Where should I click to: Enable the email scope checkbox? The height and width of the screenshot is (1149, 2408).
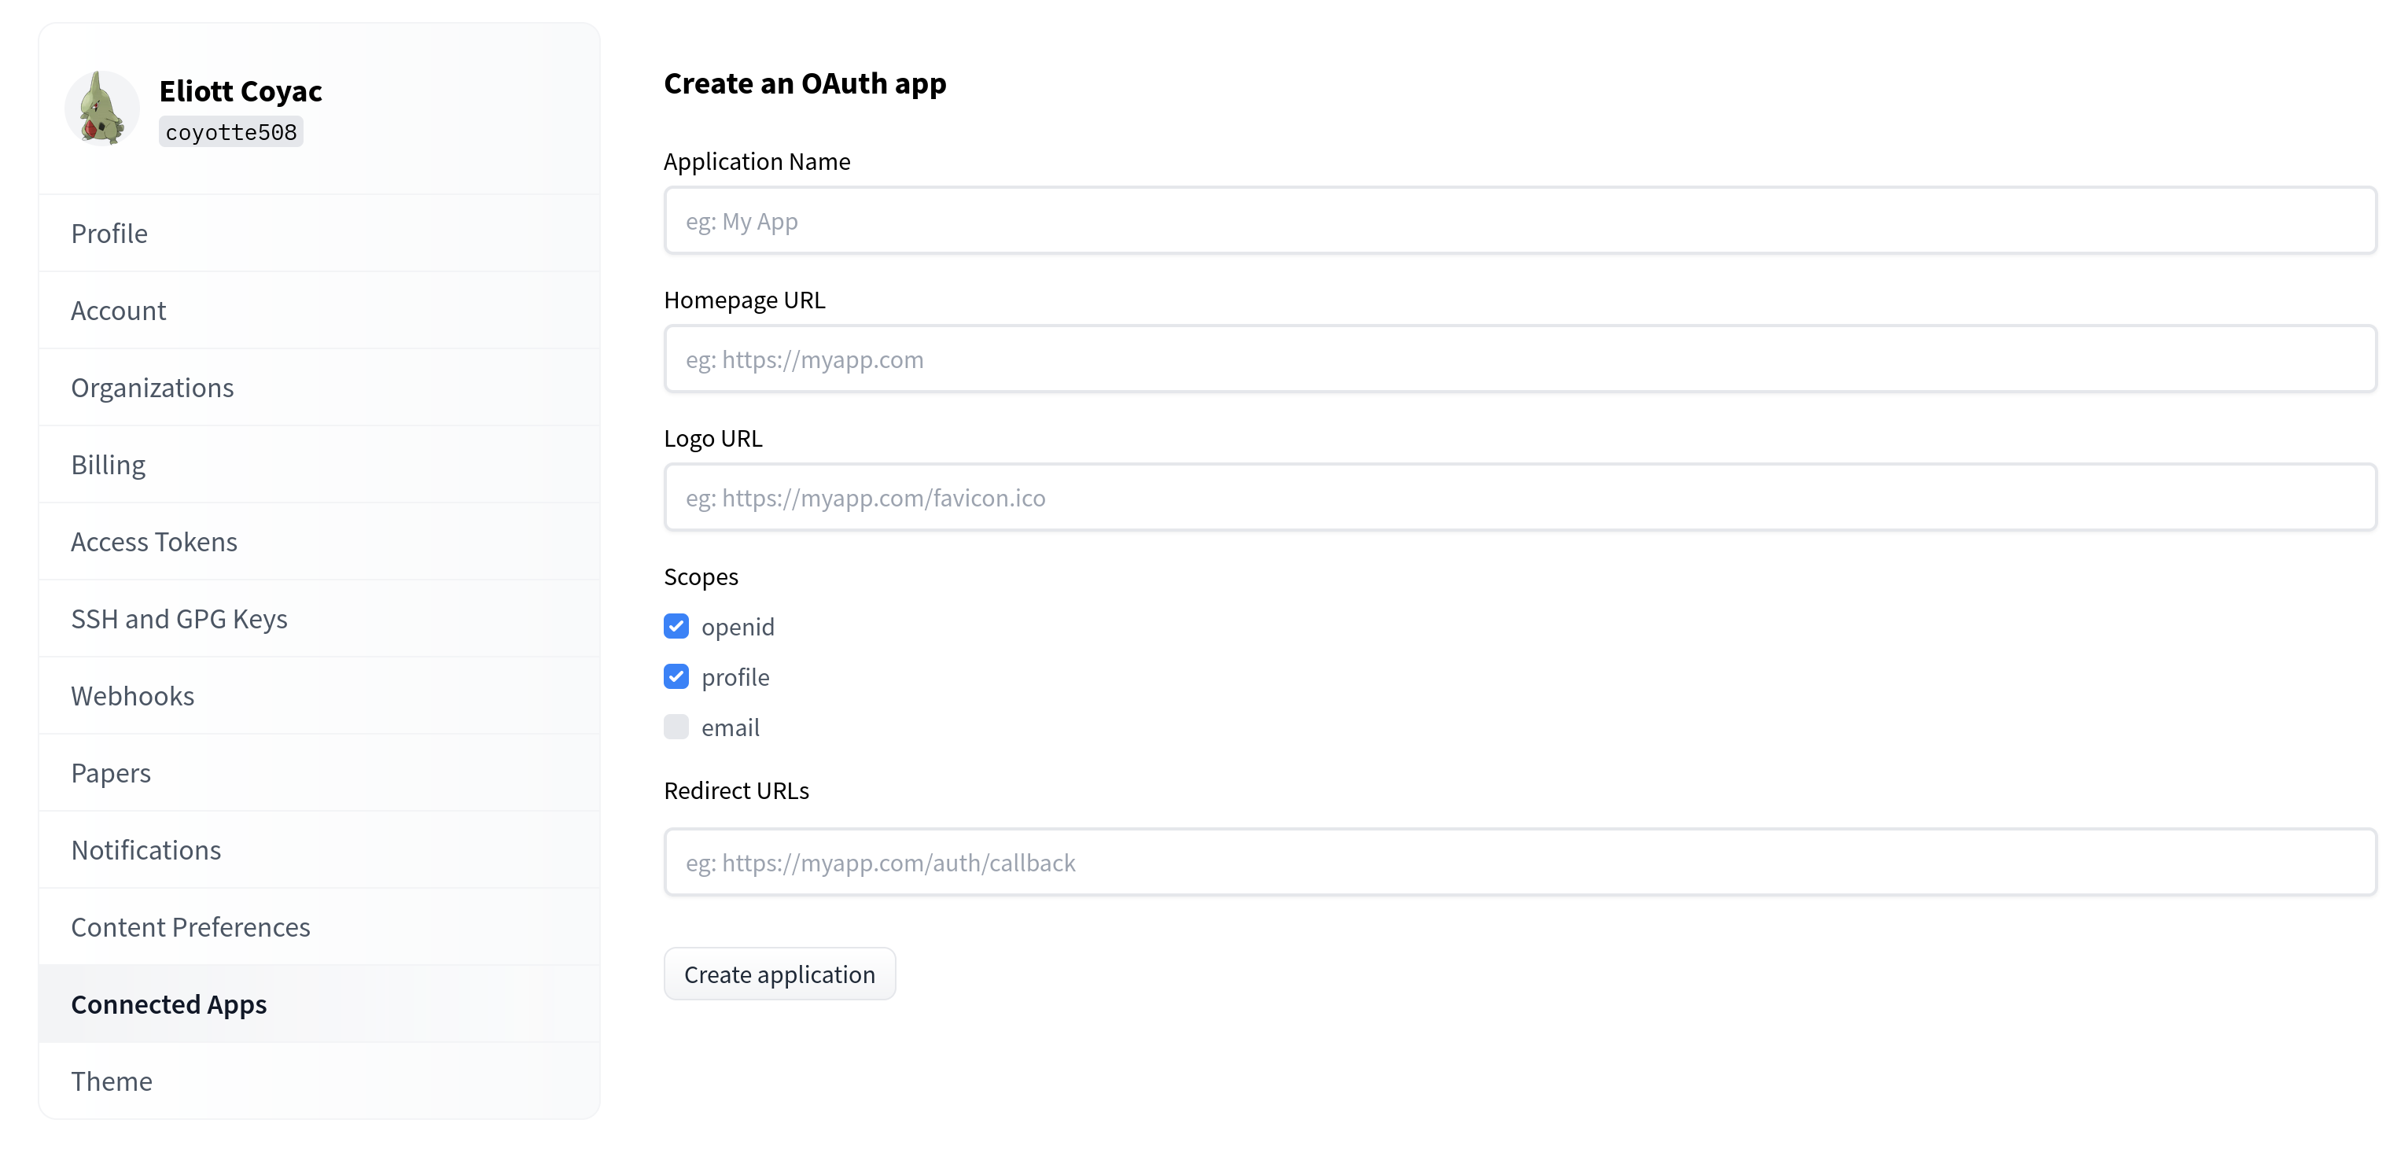coord(676,727)
